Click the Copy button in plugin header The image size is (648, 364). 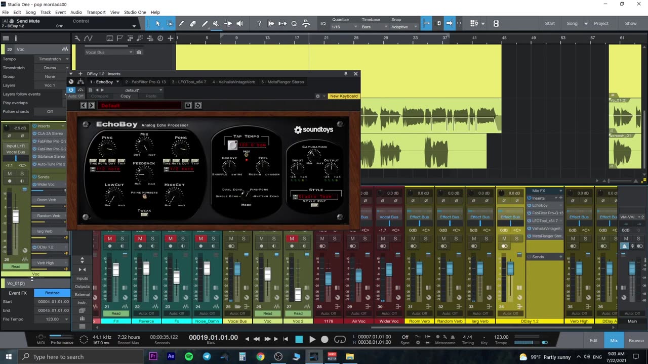[x=126, y=96]
